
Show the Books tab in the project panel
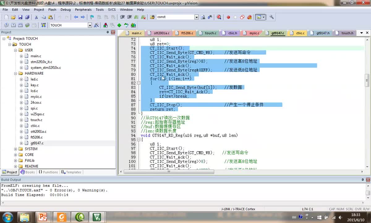(x=28, y=172)
